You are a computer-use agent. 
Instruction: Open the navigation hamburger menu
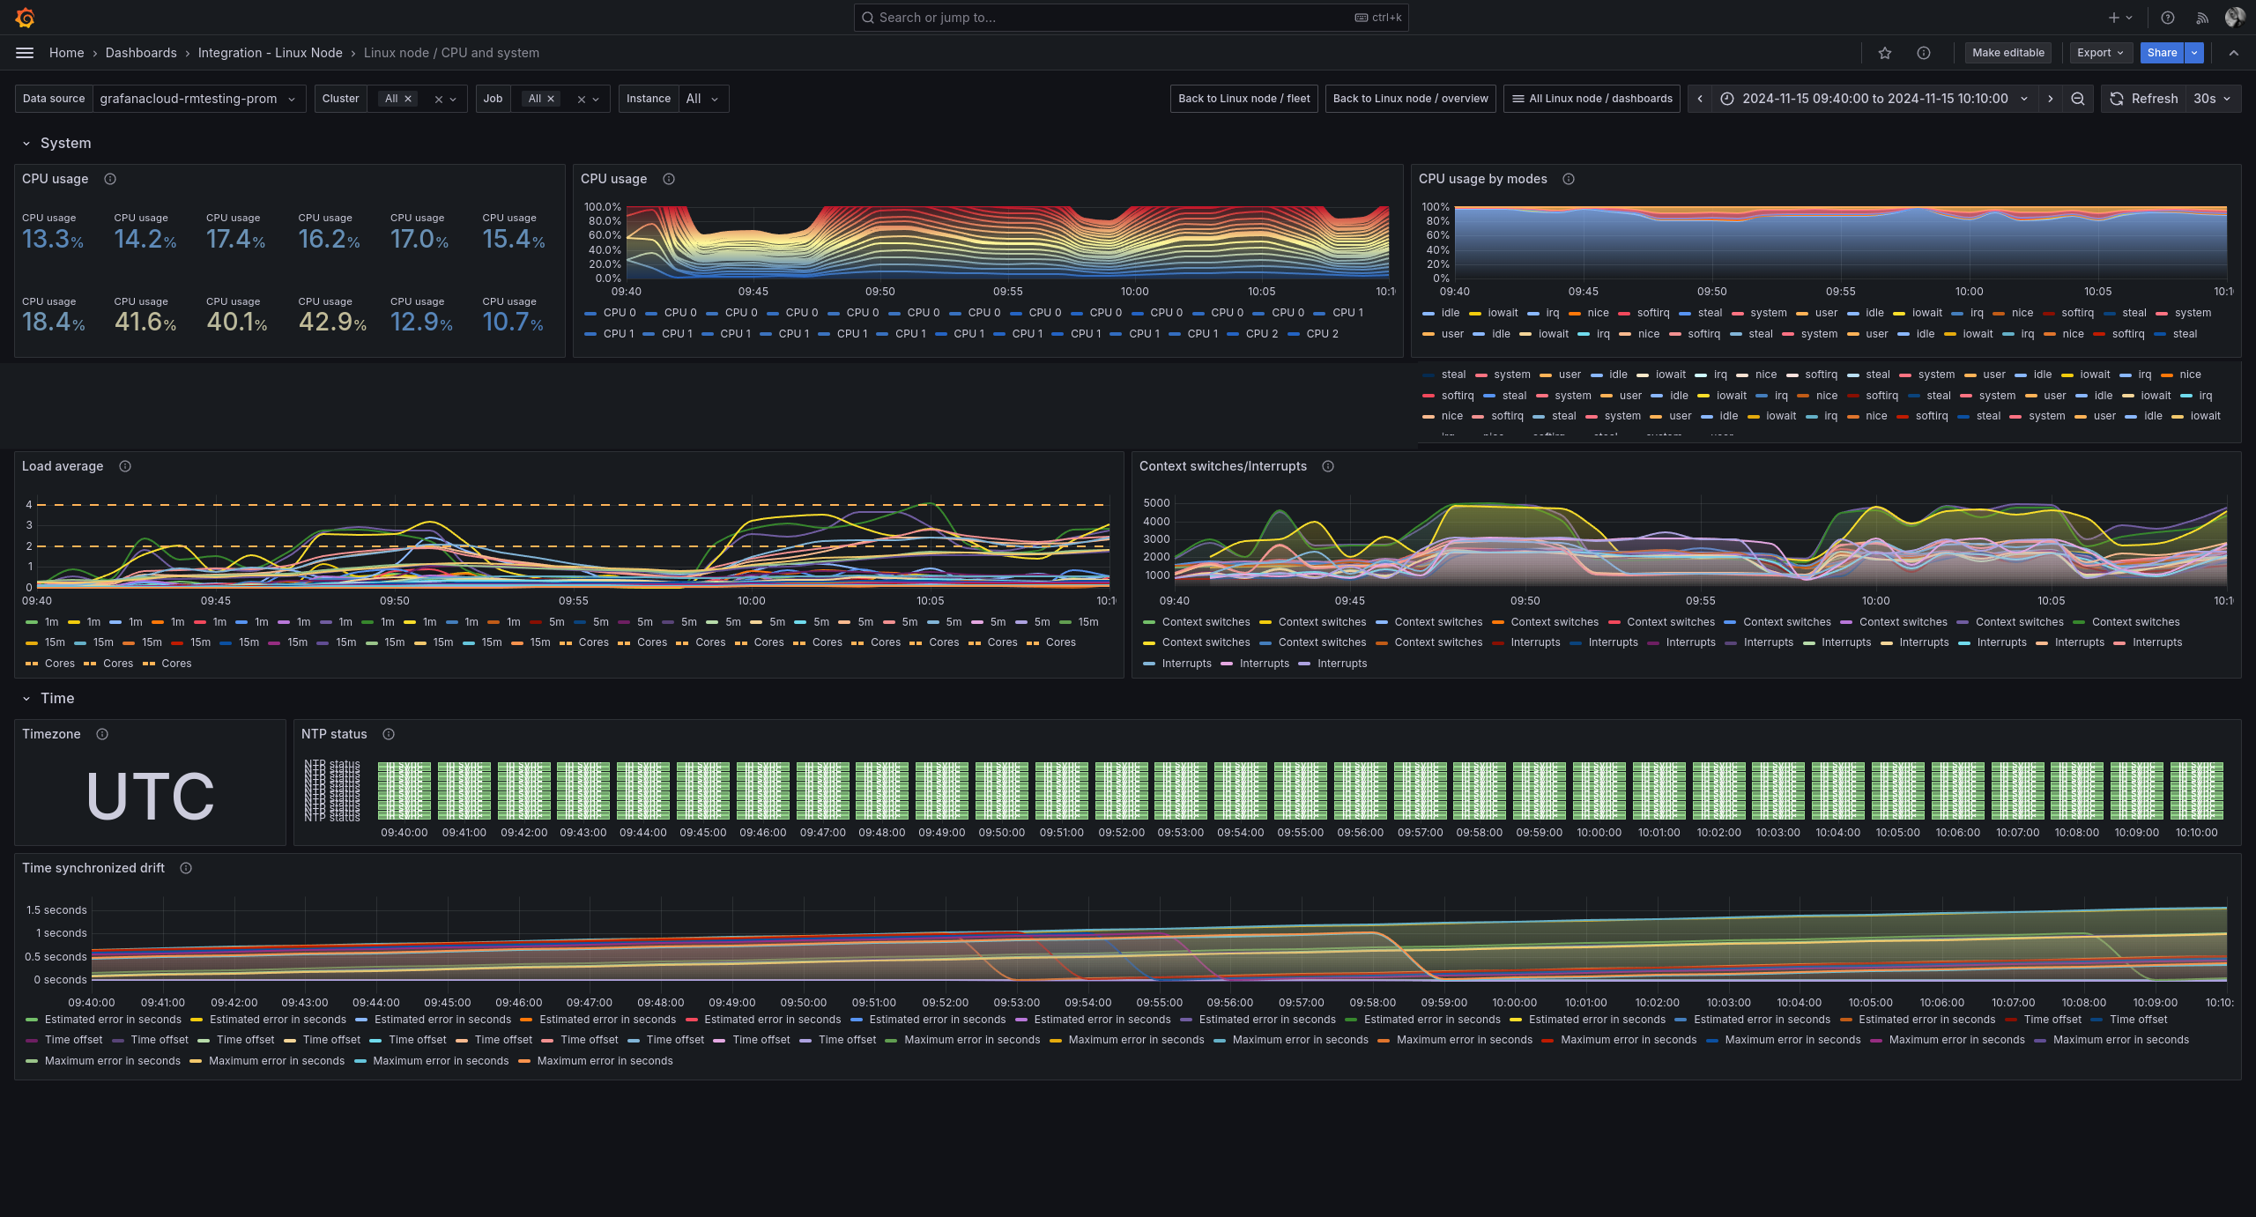(24, 53)
